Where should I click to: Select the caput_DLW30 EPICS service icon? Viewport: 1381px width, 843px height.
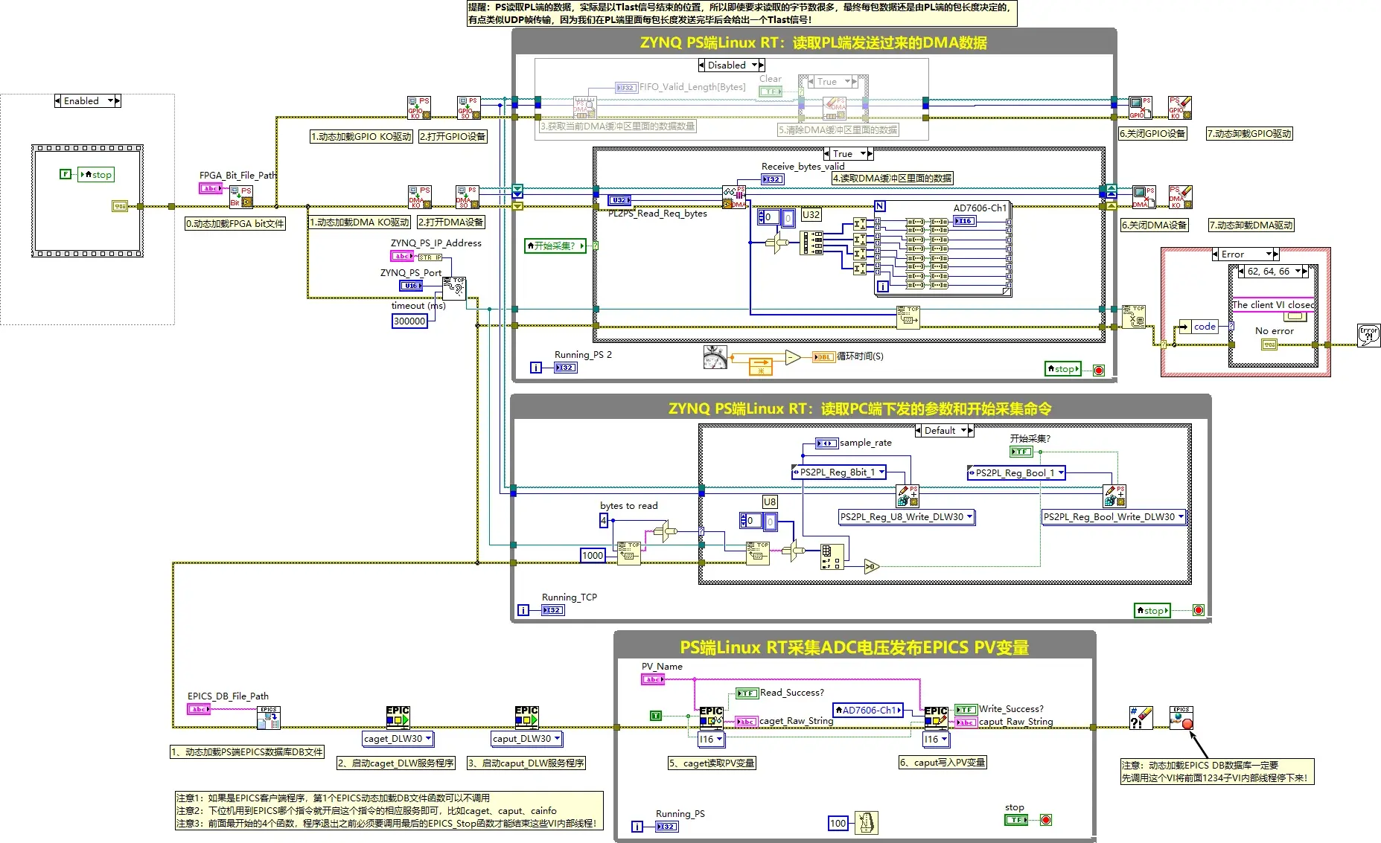coord(526,717)
